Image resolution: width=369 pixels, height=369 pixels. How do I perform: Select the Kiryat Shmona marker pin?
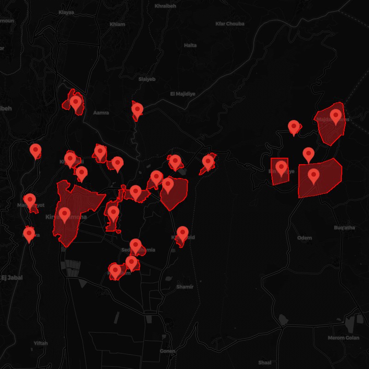click(x=65, y=214)
